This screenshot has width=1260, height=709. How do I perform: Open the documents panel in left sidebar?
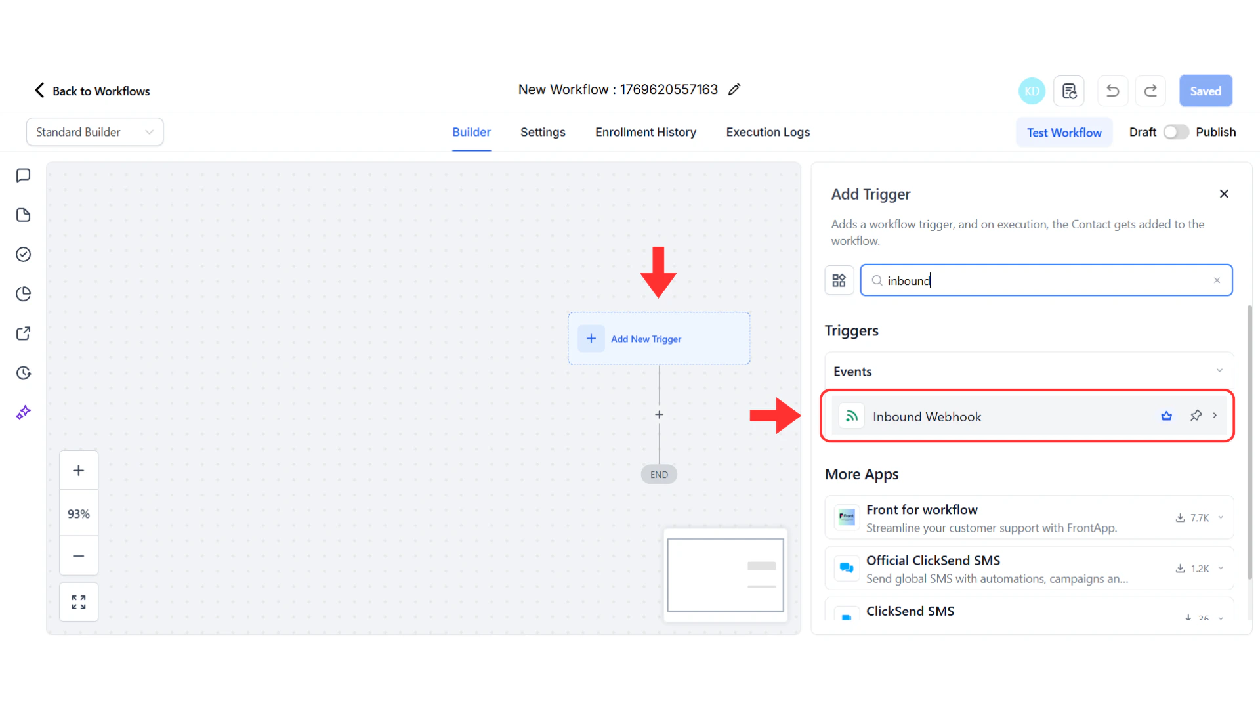coord(24,215)
